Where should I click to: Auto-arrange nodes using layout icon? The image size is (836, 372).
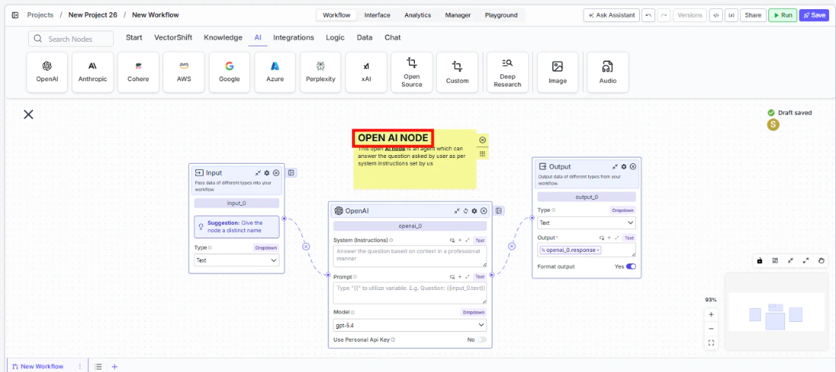point(775,260)
